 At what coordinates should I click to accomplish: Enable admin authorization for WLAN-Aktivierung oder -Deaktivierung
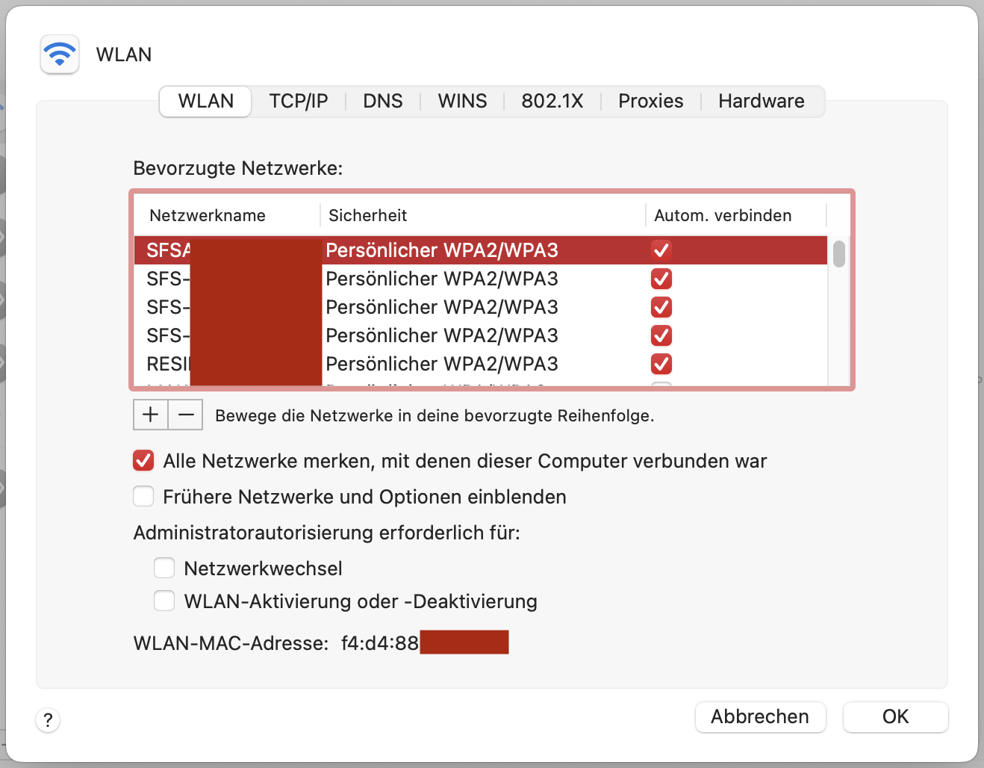(164, 601)
